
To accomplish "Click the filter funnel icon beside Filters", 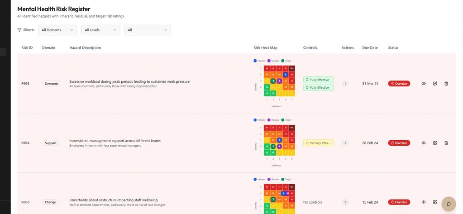I will (19, 30).
